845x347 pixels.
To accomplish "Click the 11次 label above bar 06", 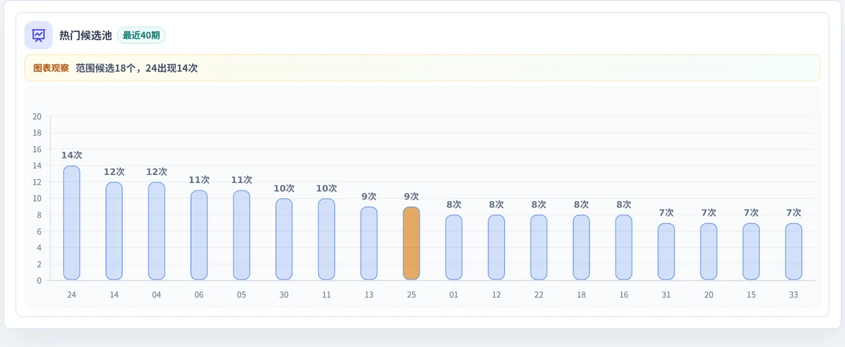I will point(199,180).
